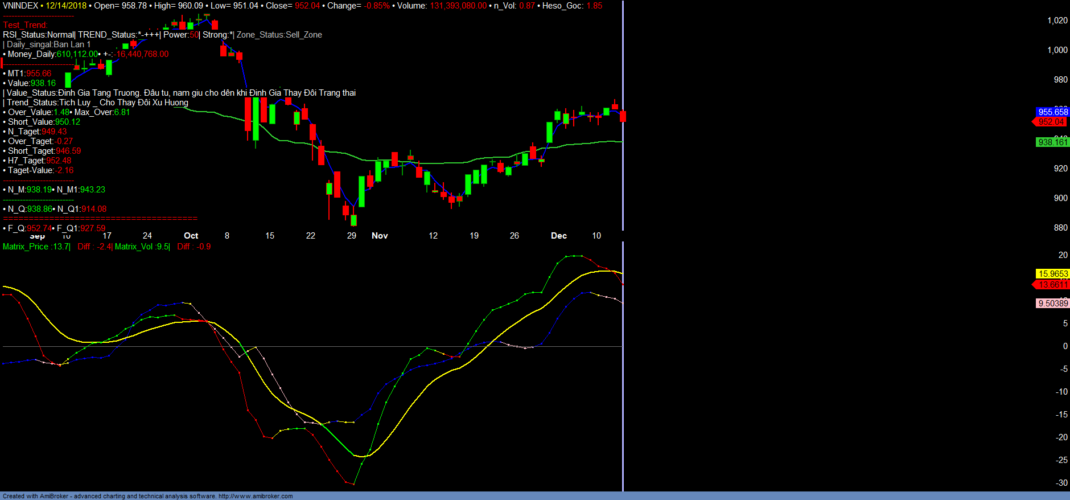Select the Nov label on the date axis

[x=380, y=236]
